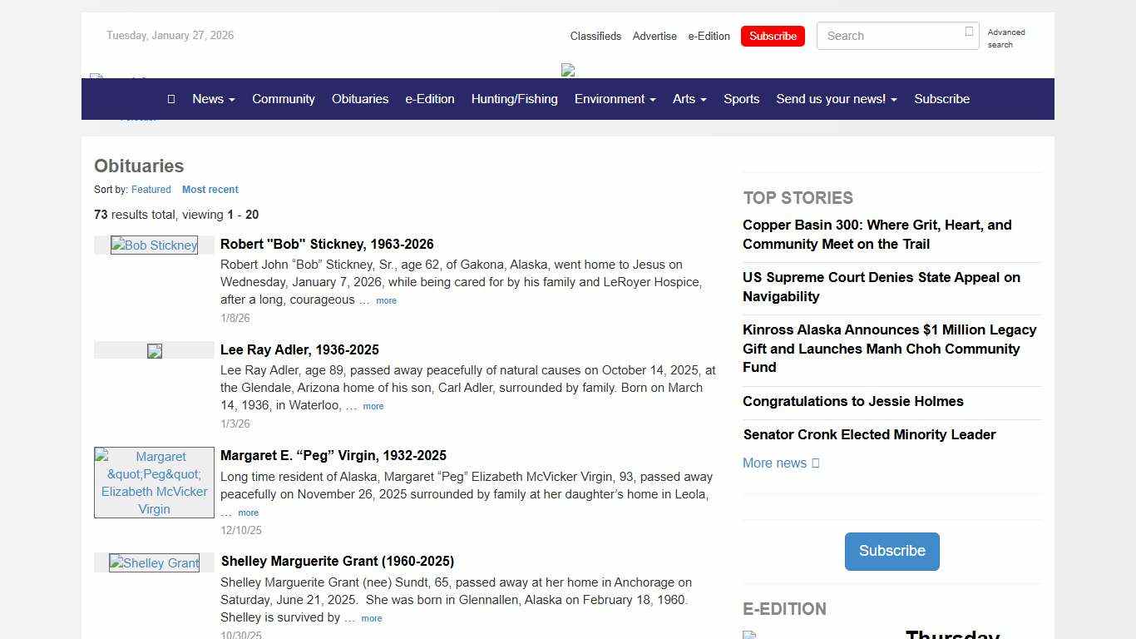Viewport: 1136px width, 639px height.
Task: Expand the Environment dropdown menu
Action: point(615,99)
